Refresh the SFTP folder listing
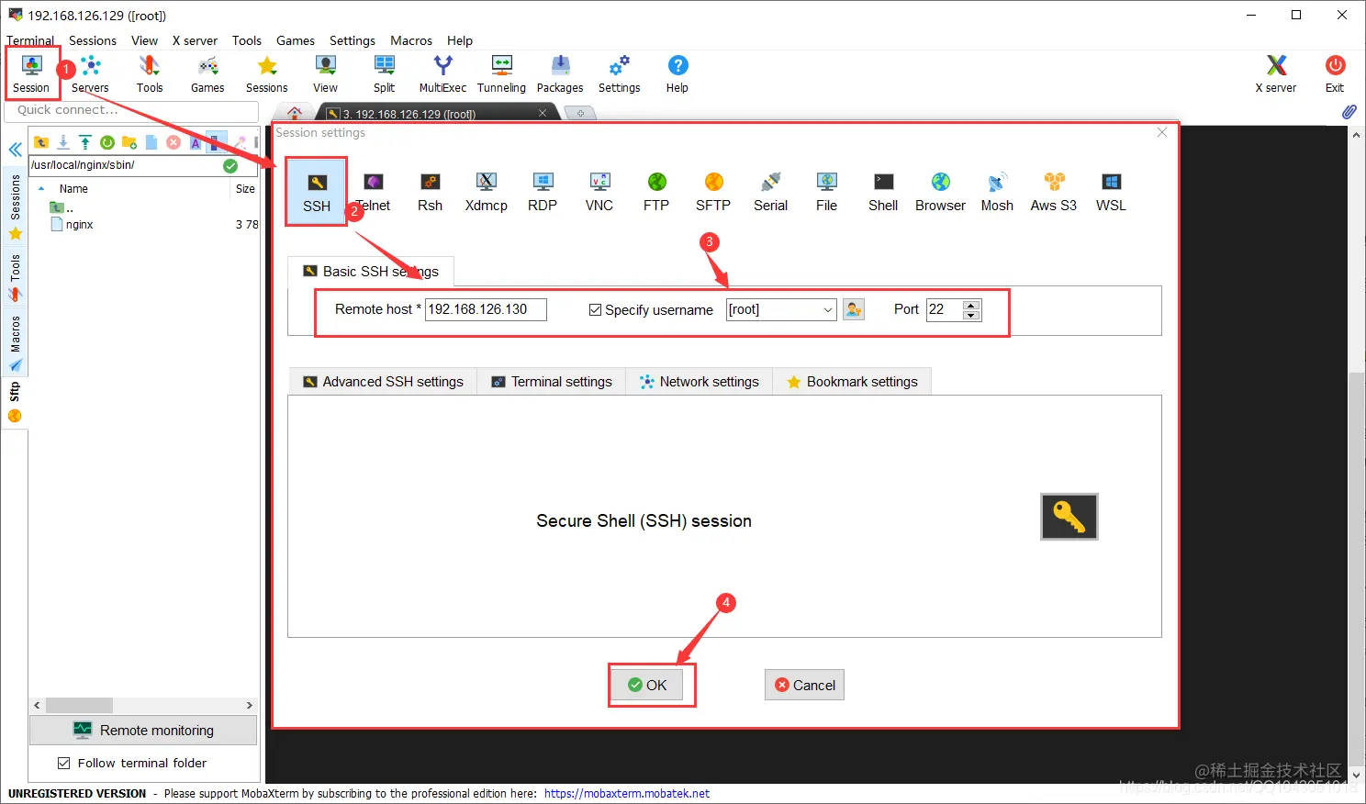 [107, 142]
